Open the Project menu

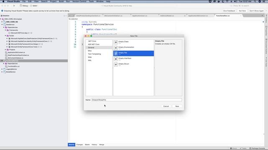(x=53, y=1)
